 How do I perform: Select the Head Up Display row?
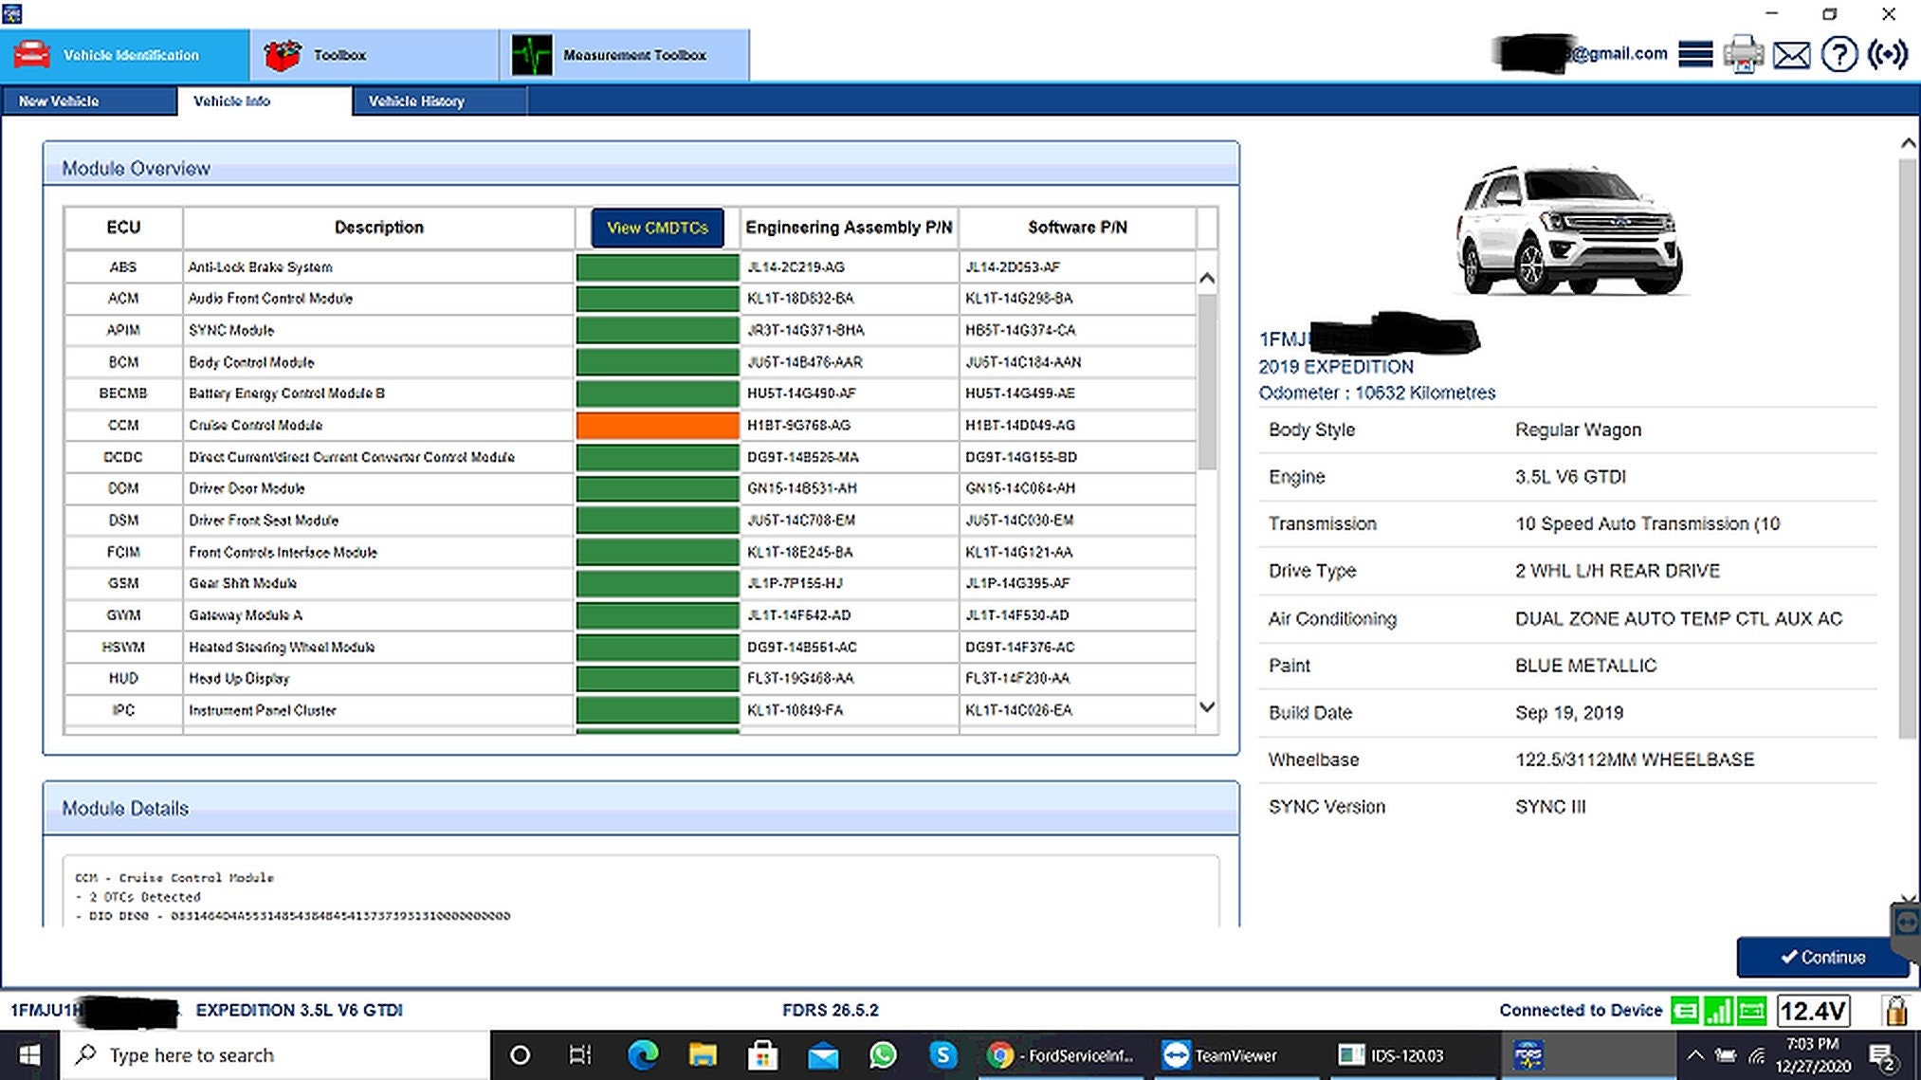click(631, 678)
